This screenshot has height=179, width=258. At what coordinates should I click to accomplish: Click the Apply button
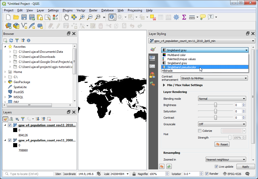245,167
